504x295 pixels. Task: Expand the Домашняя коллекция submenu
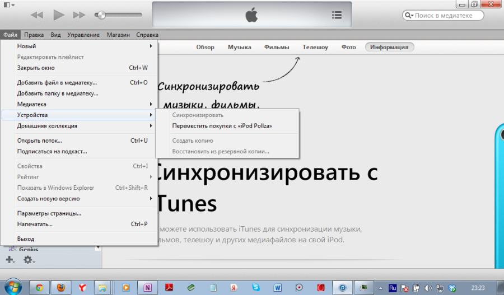pyautogui.click(x=79, y=126)
